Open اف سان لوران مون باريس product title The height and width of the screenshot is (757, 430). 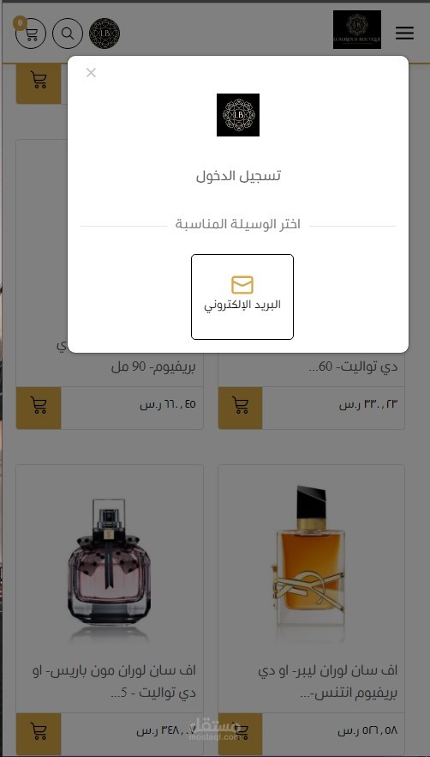pos(114,681)
